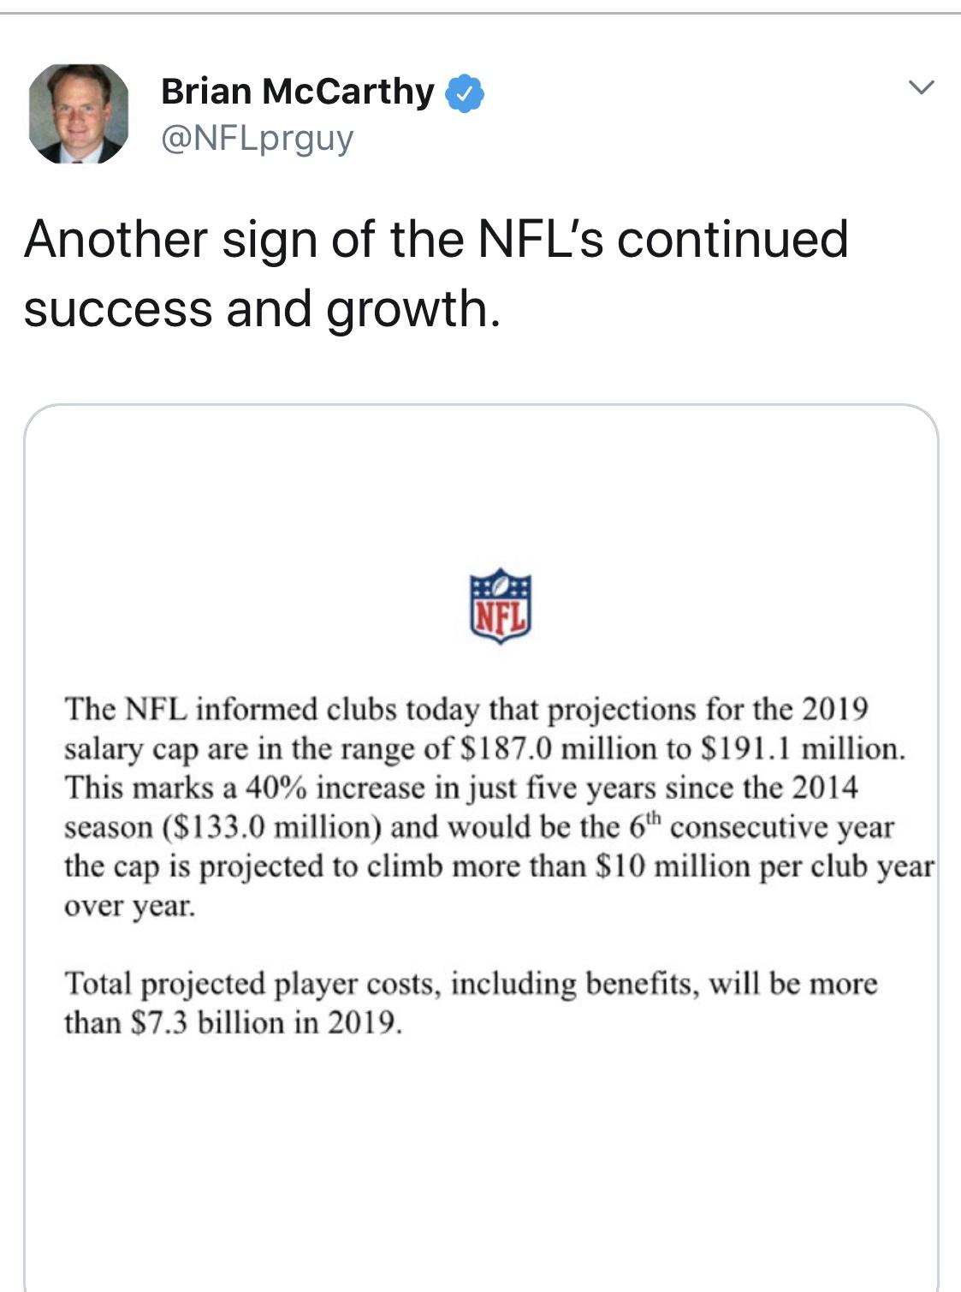This screenshot has width=961, height=1292.
Task: Click the 'success and growth.' text line
Action: pyautogui.click(x=261, y=308)
